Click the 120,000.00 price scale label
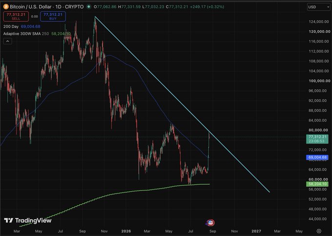The width and height of the screenshot is (332, 236). click(319, 32)
